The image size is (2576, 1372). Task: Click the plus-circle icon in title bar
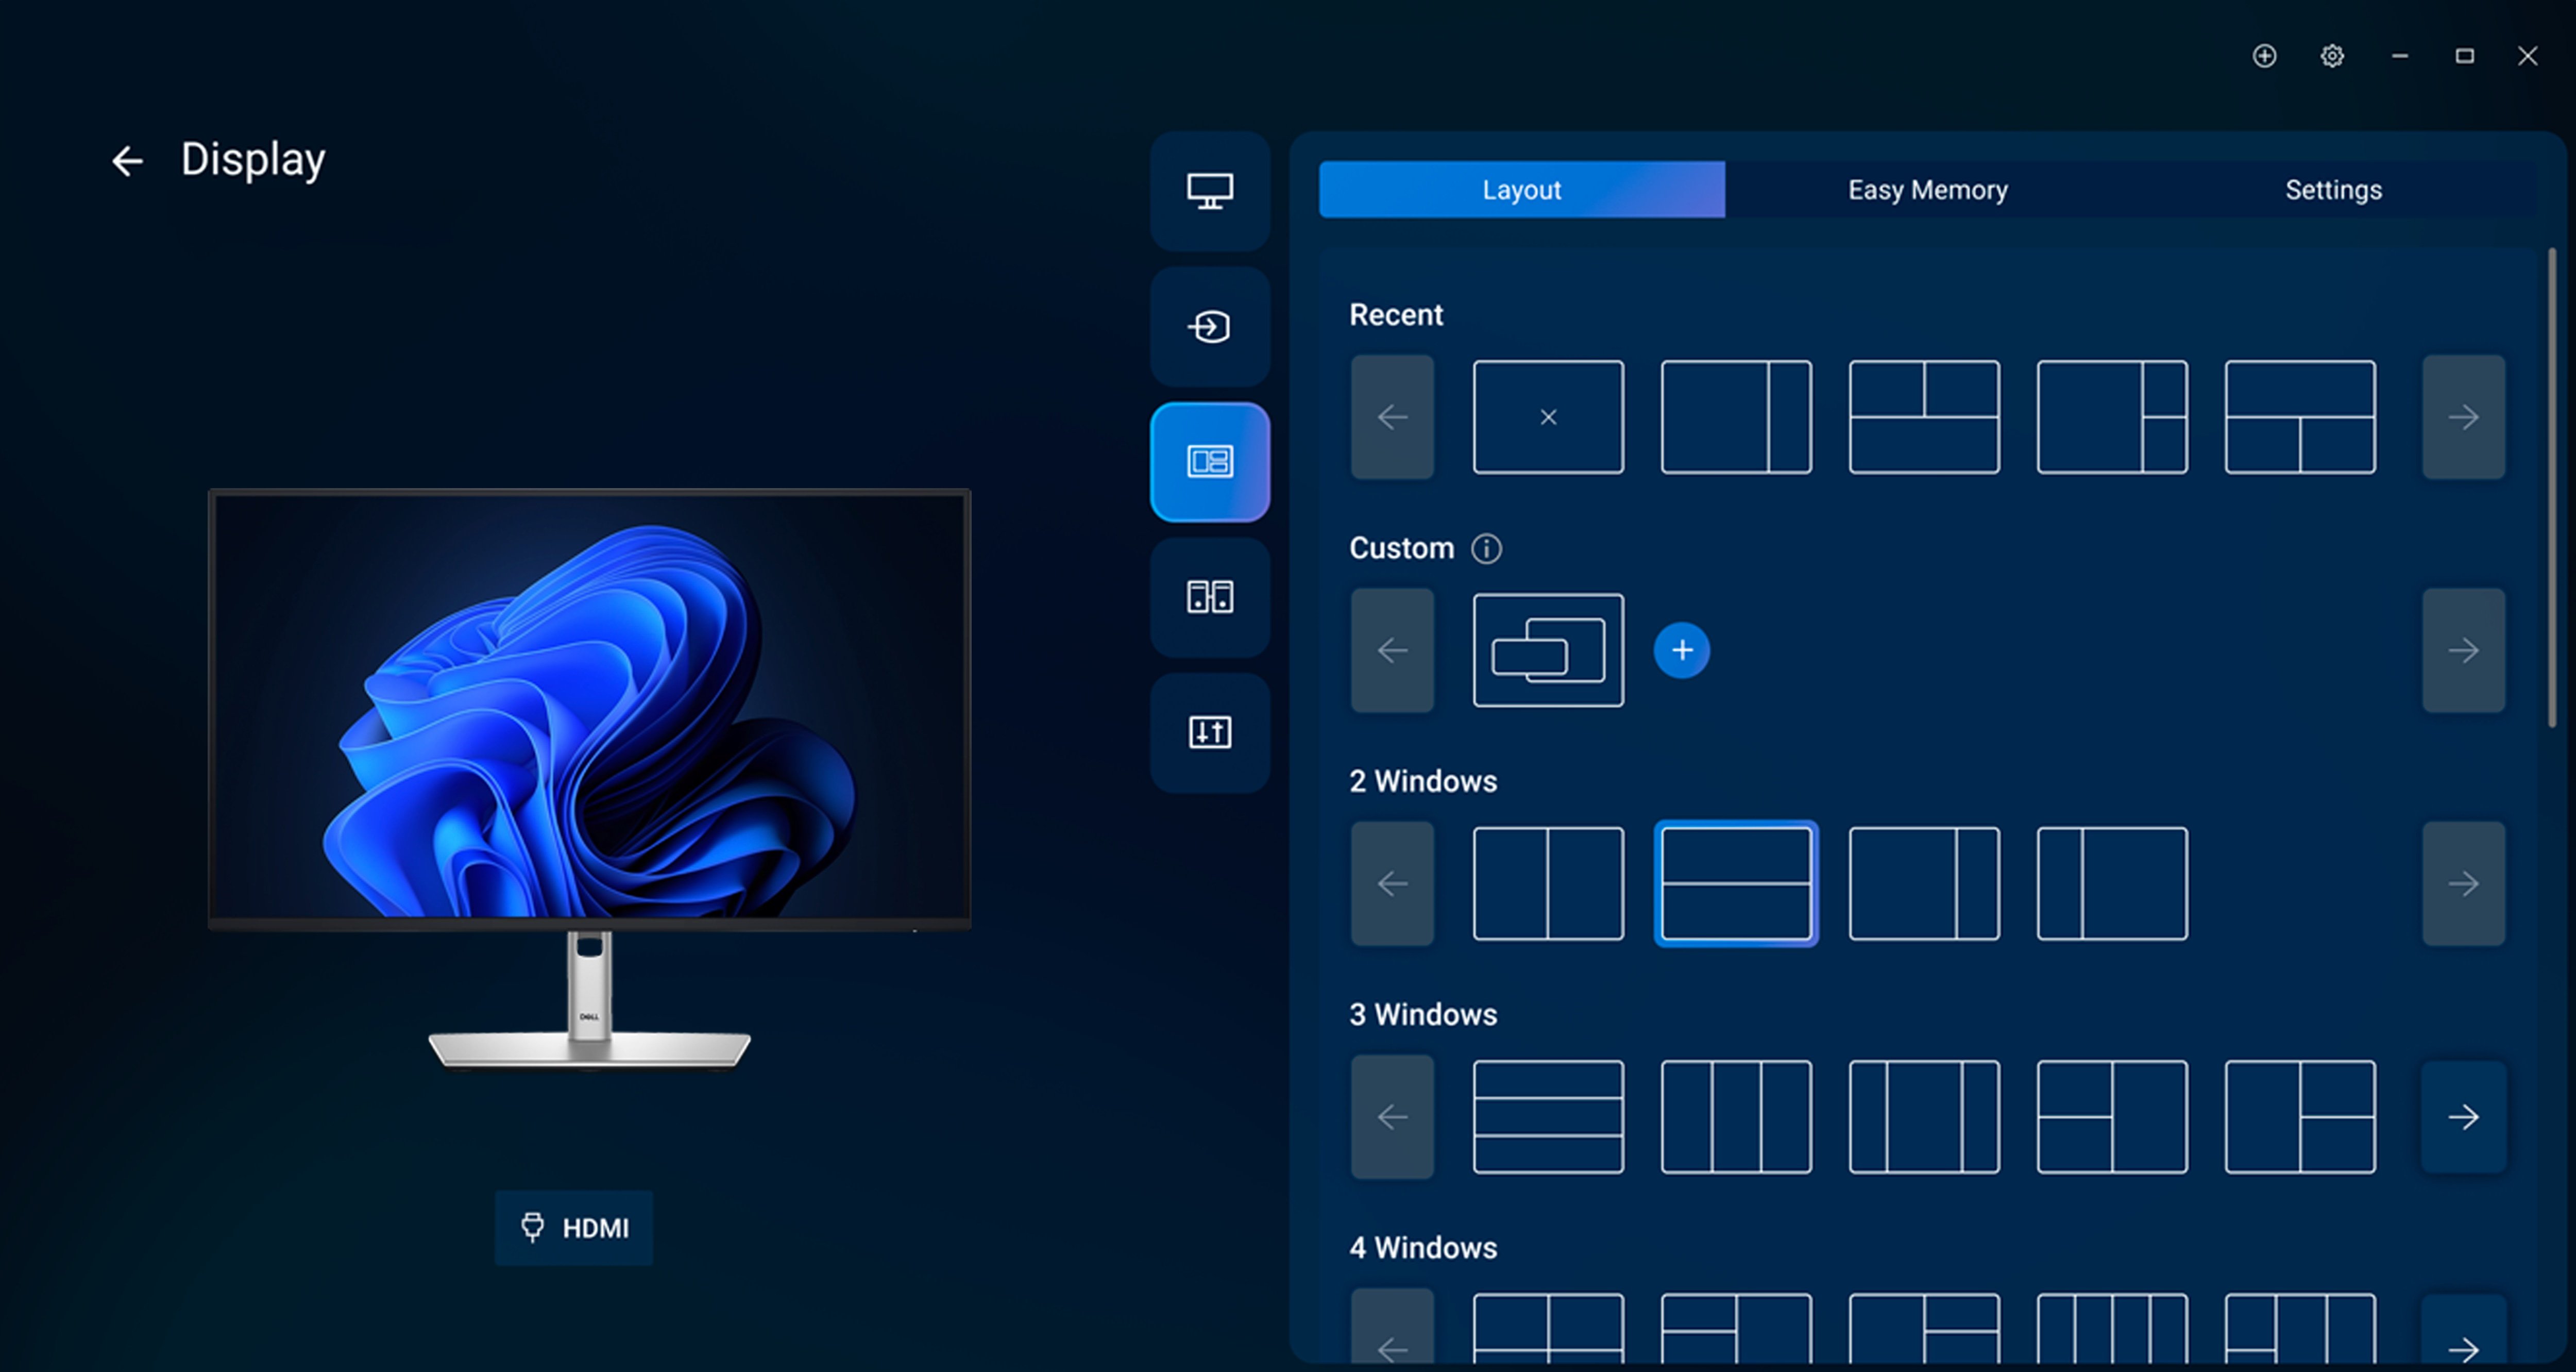(x=2264, y=56)
